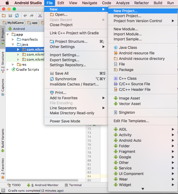Click the C++ Class icon
Screen dimensions: 178x194
click(x=116, y=78)
